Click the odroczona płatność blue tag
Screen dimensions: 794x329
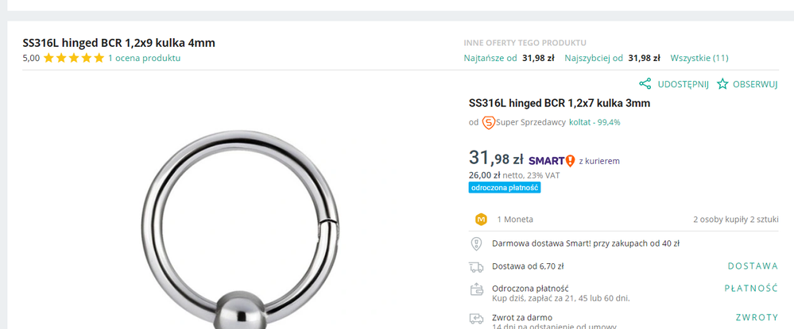505,188
